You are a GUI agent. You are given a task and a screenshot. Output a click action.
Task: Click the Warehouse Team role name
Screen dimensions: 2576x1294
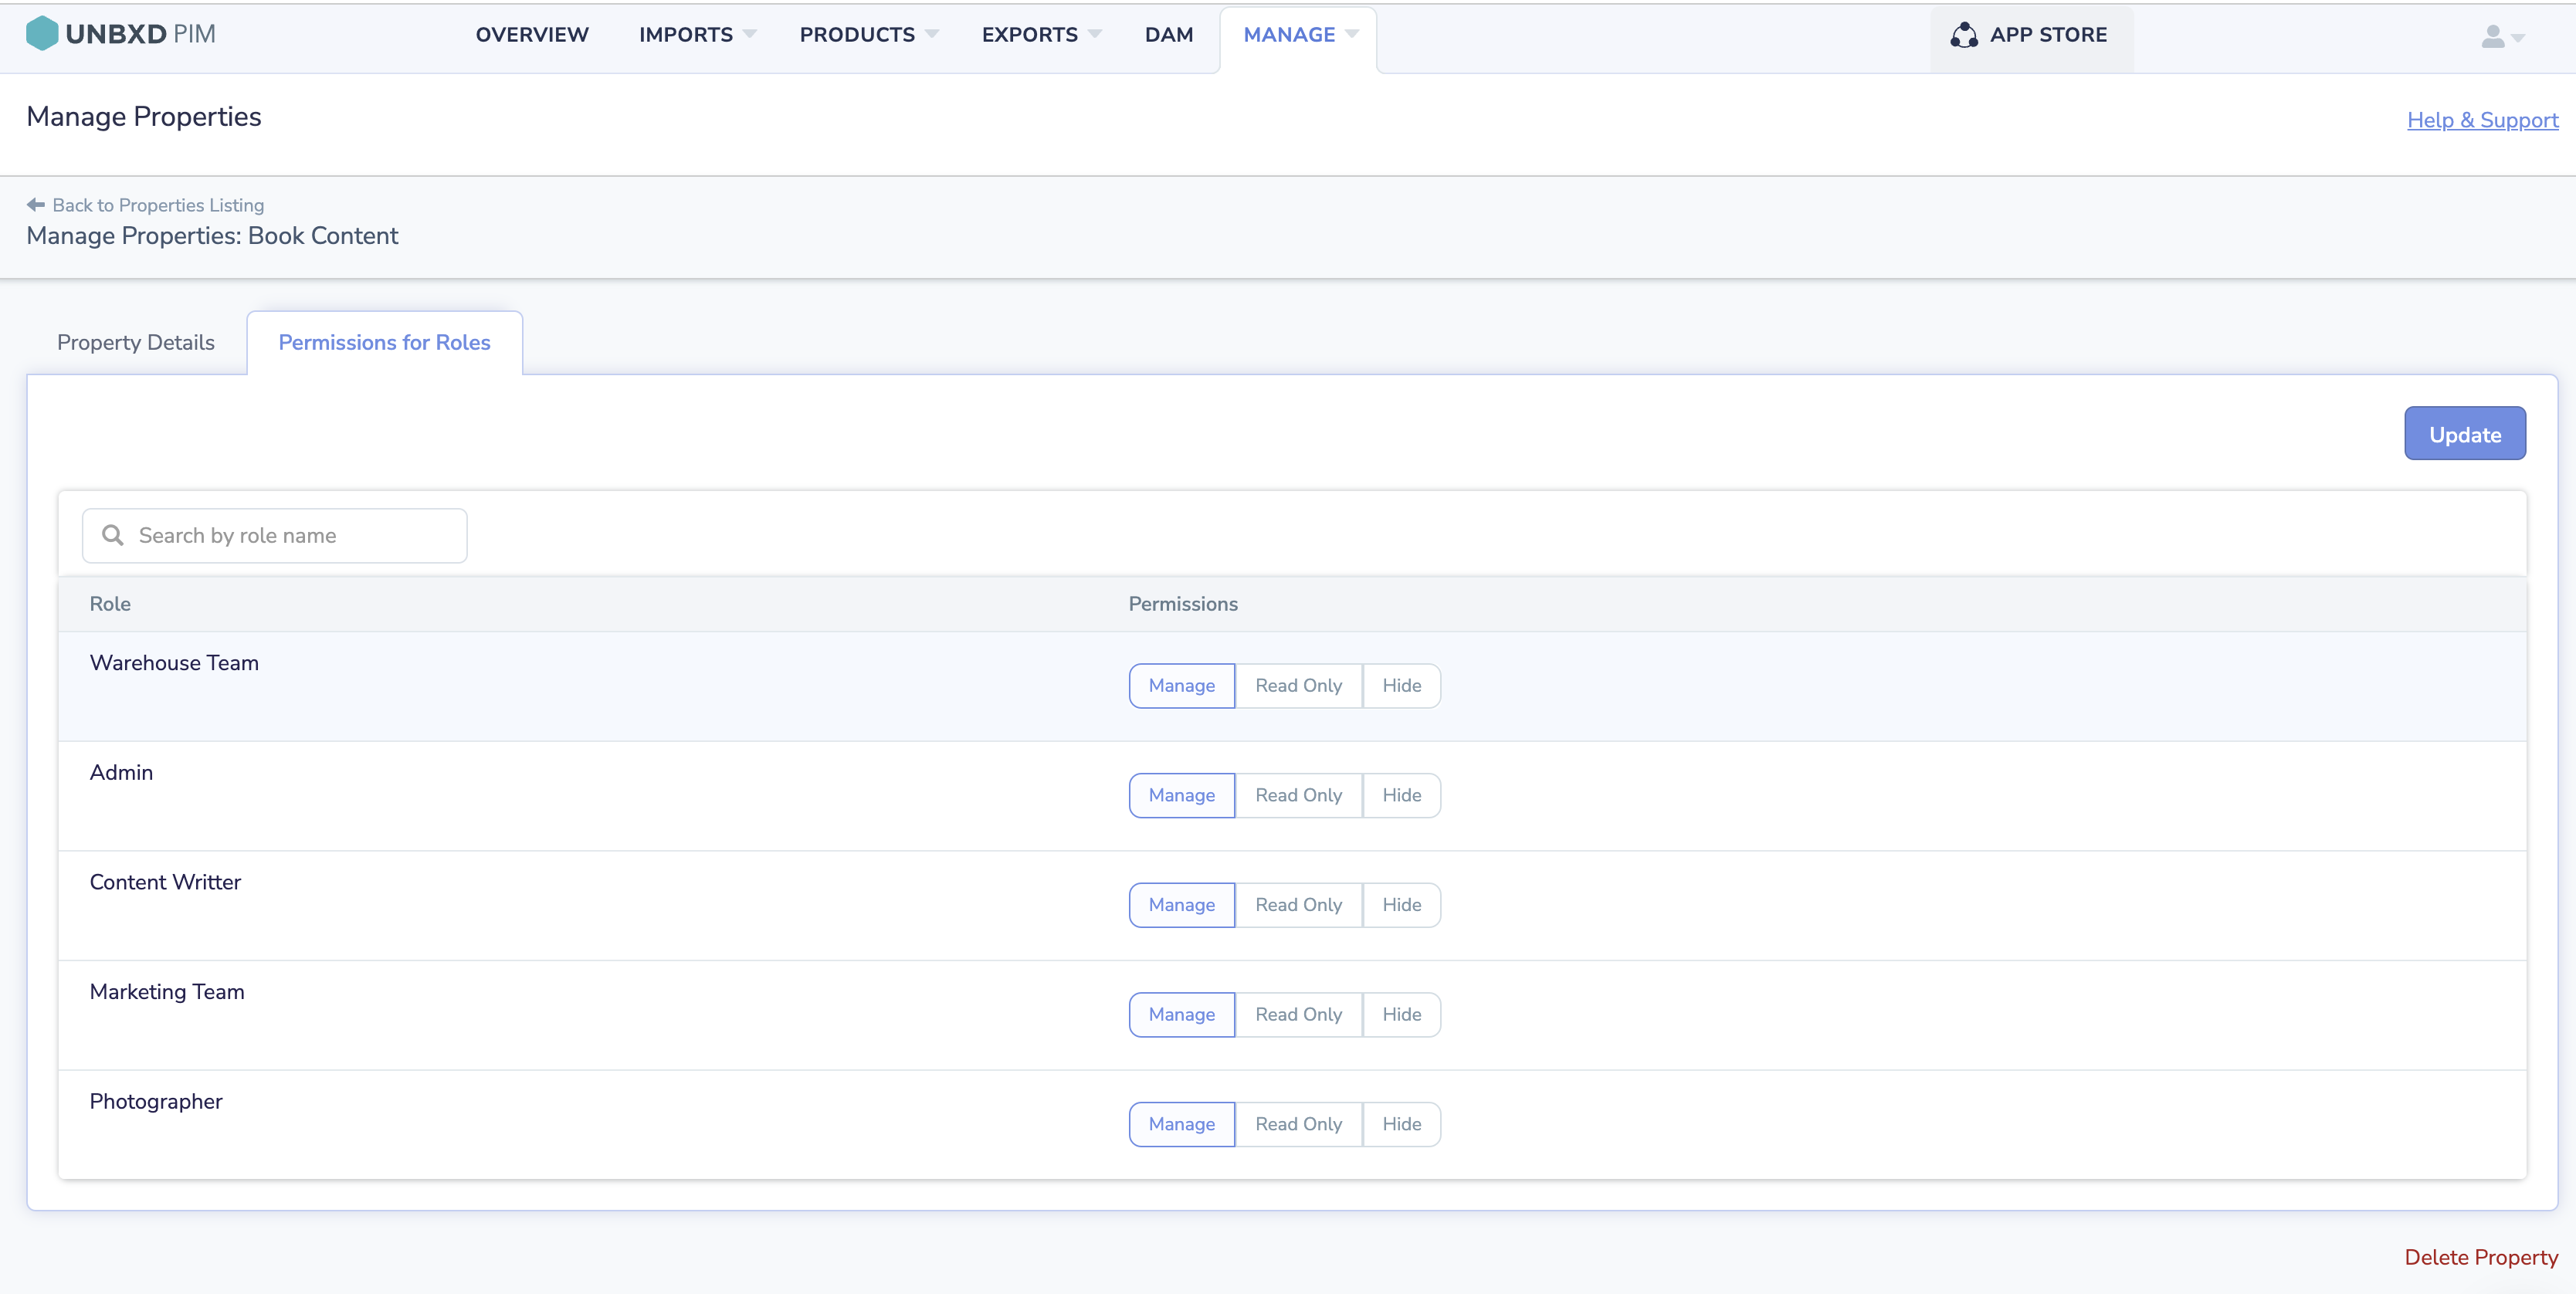pyautogui.click(x=174, y=664)
